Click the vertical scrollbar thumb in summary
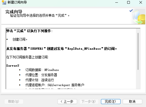The image size is (146, 107). click(138, 51)
